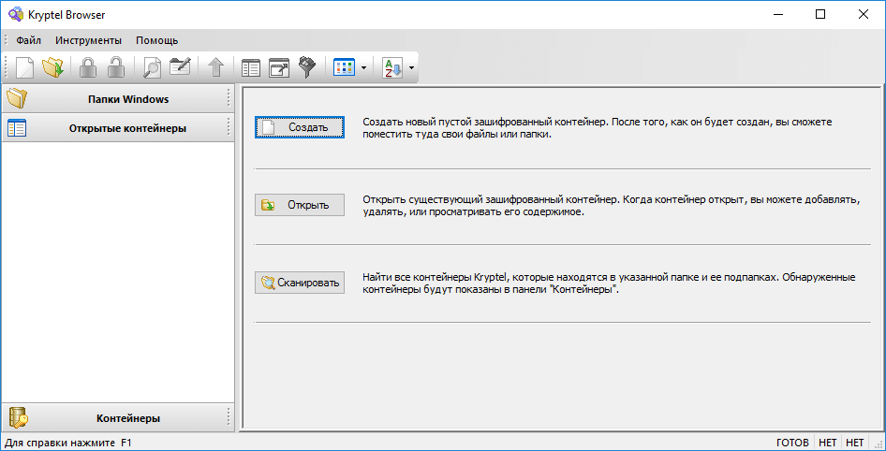Click the magnifier view file toolbar icon

tap(152, 67)
